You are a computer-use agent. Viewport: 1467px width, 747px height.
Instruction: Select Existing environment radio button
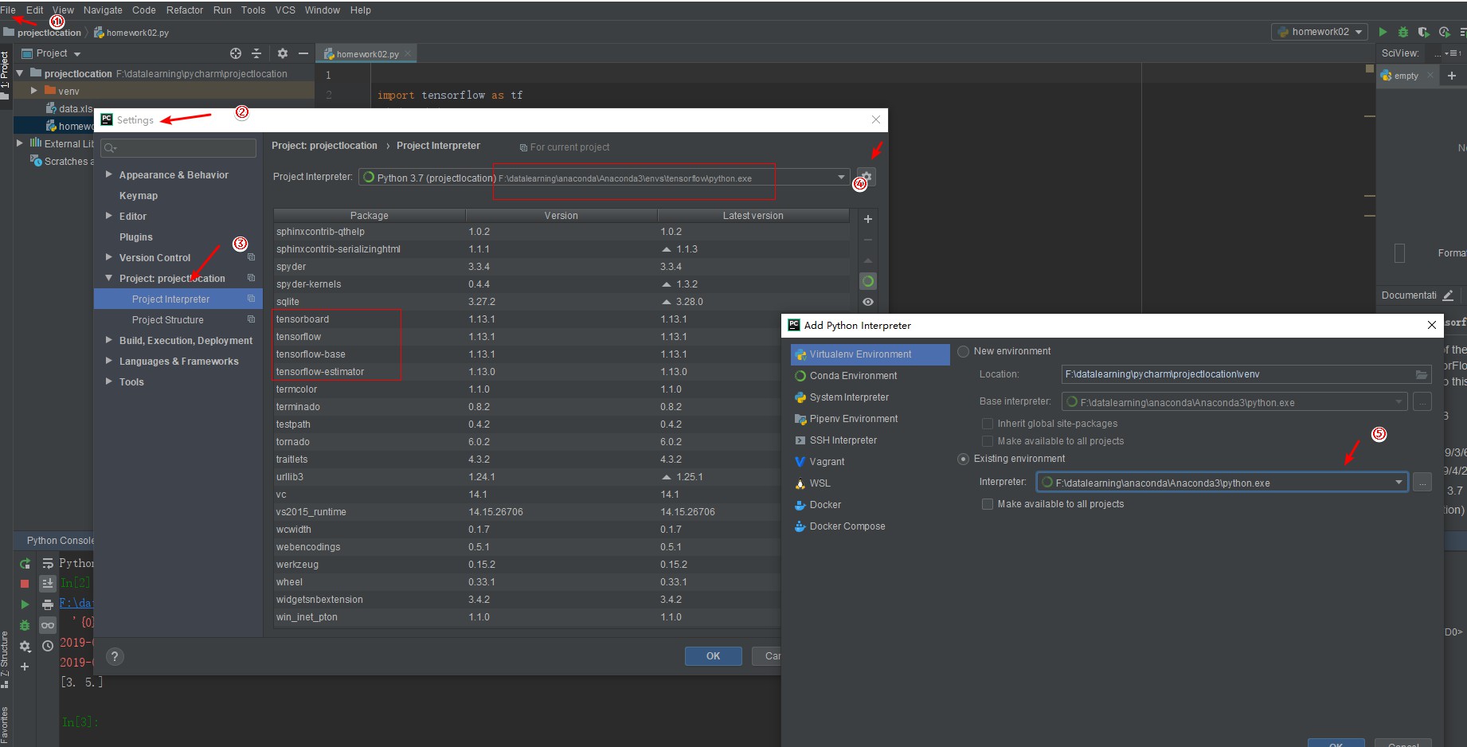964,459
